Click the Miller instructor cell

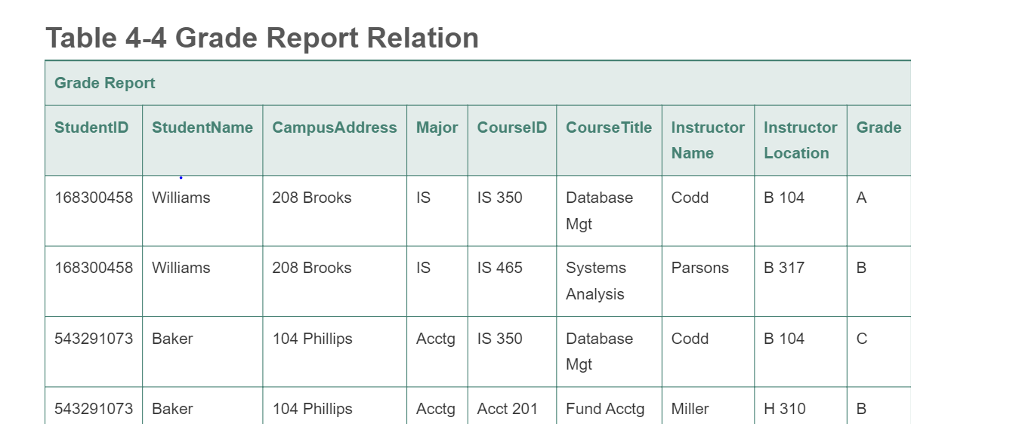click(x=690, y=409)
